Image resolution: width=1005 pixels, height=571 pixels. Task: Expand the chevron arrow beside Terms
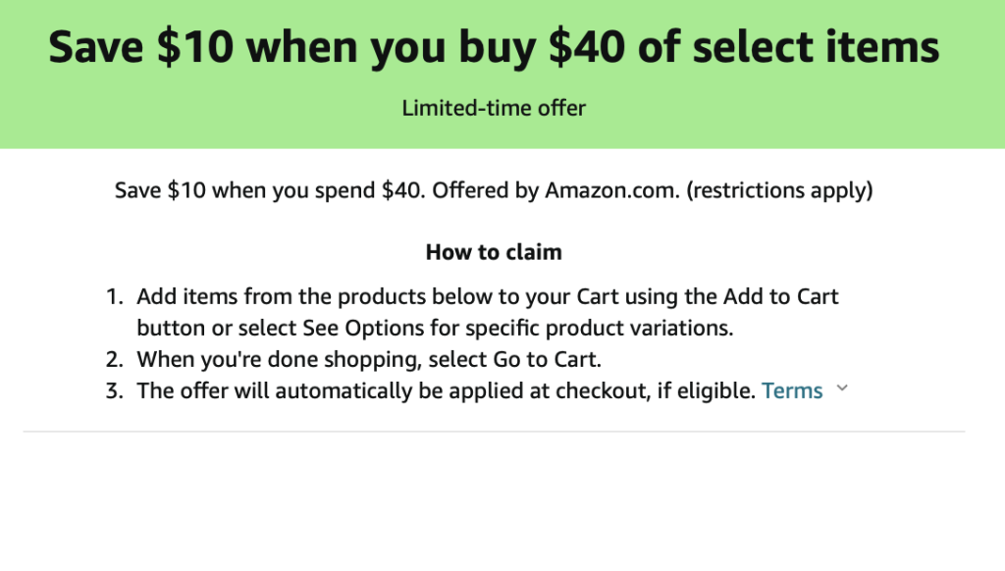[x=842, y=389]
